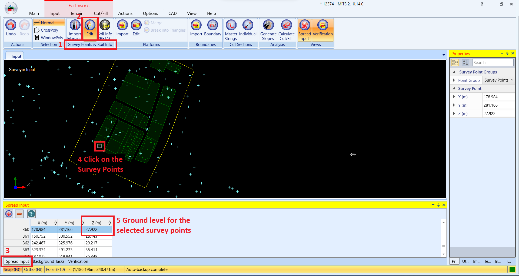
Task: Click the Boundary tool icon
Action: pyautogui.click(x=213, y=28)
